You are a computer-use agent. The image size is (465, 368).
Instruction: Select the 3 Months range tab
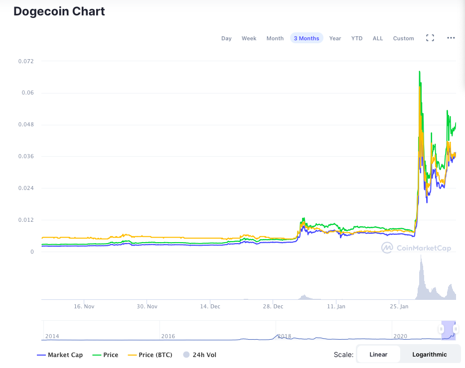(306, 38)
